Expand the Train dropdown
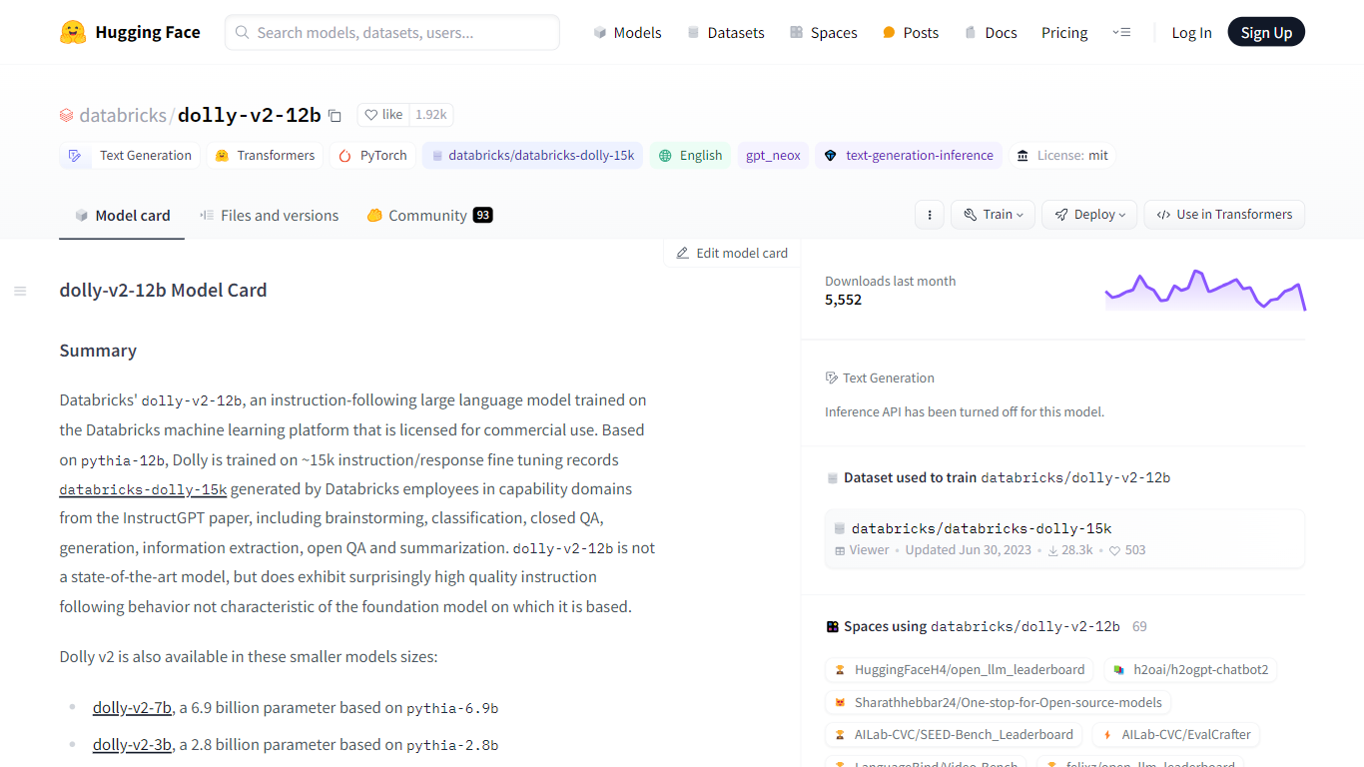 (x=992, y=214)
